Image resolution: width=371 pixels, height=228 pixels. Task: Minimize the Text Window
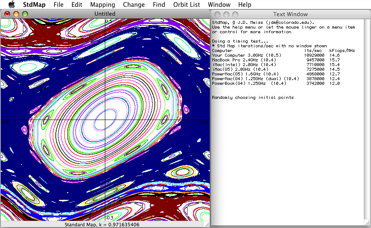coord(226,14)
